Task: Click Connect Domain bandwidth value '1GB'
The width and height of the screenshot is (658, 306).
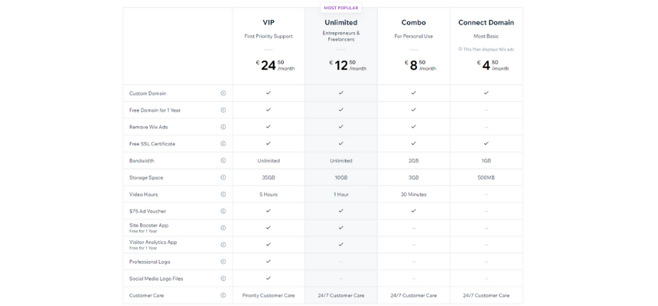Action: click(487, 161)
